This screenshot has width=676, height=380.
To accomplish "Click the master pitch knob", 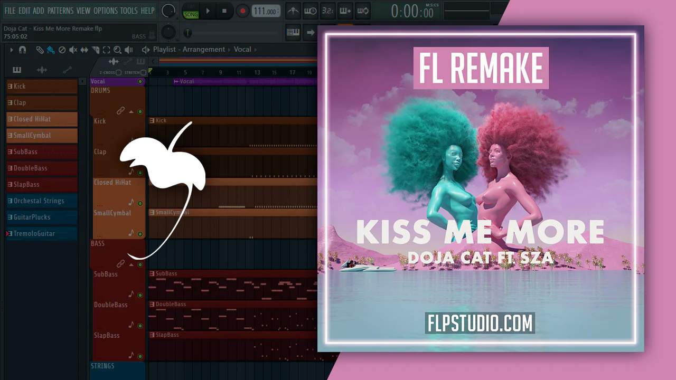I will [168, 32].
